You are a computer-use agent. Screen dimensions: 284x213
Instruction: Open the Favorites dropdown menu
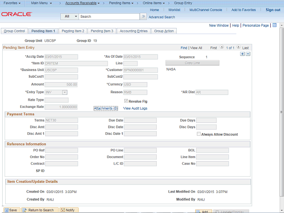pos(13,3)
